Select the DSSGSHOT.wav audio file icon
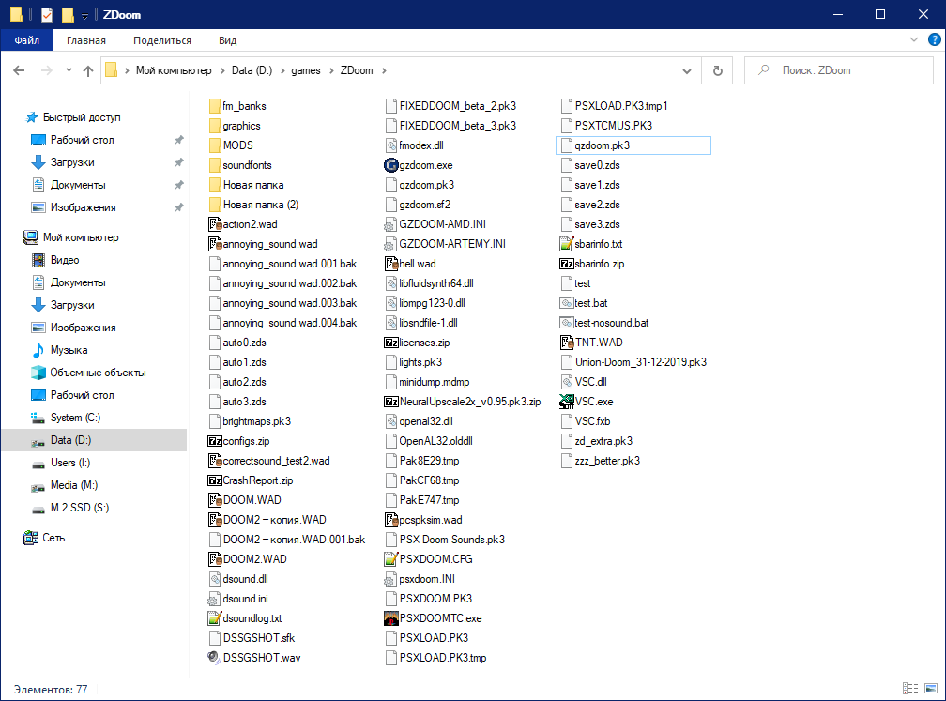The width and height of the screenshot is (946, 701). [x=214, y=658]
